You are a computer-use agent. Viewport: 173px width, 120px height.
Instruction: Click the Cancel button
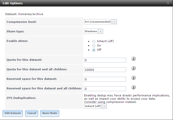pos(32,113)
